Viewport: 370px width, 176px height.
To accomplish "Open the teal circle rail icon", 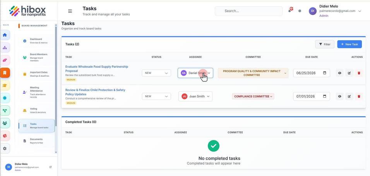I will (x=5, y=98).
